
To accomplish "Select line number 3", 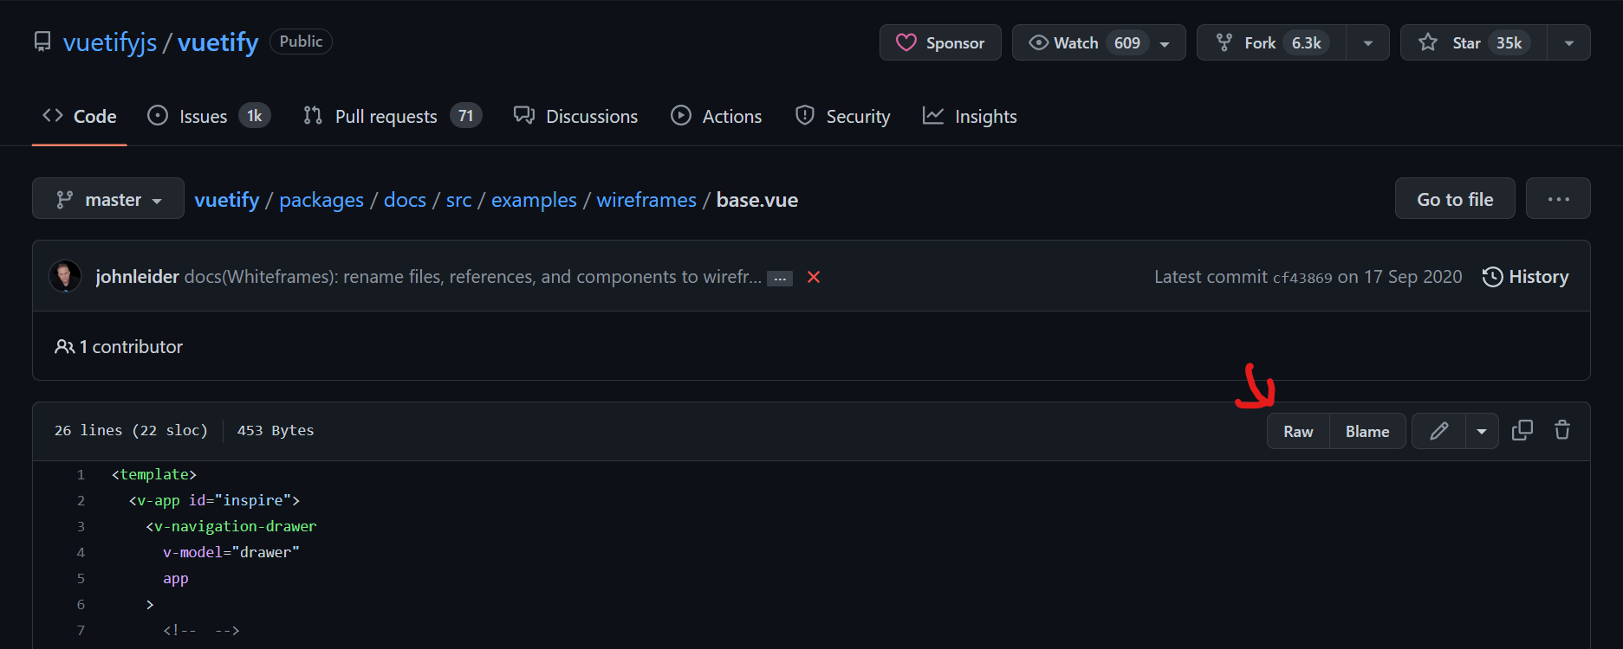I will pos(81,526).
